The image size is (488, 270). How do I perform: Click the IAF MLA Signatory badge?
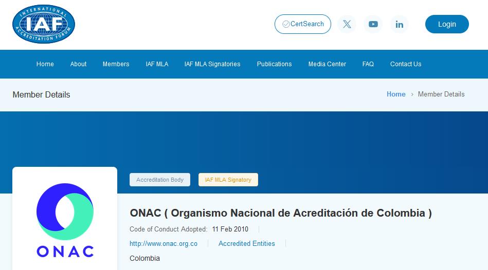point(228,180)
